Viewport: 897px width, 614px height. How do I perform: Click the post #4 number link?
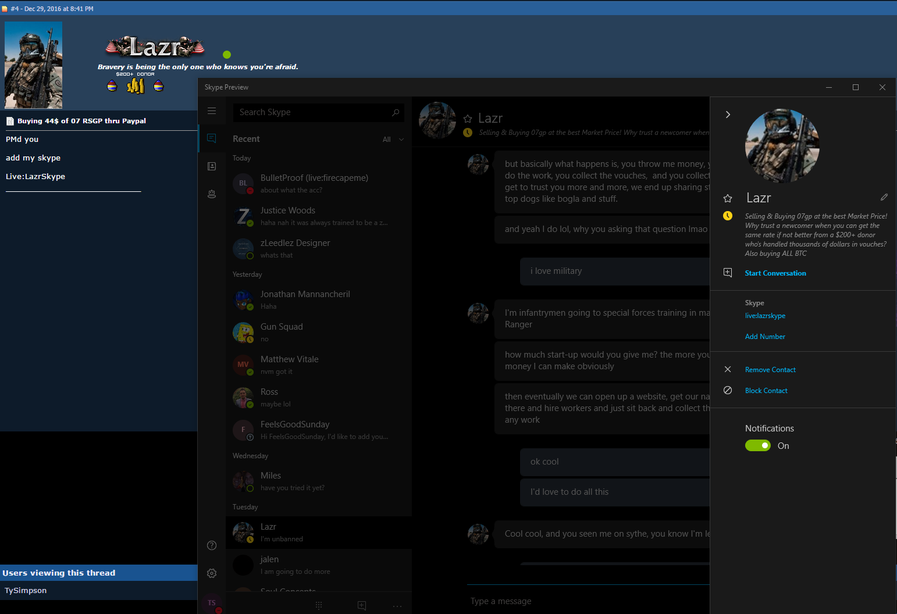click(15, 9)
